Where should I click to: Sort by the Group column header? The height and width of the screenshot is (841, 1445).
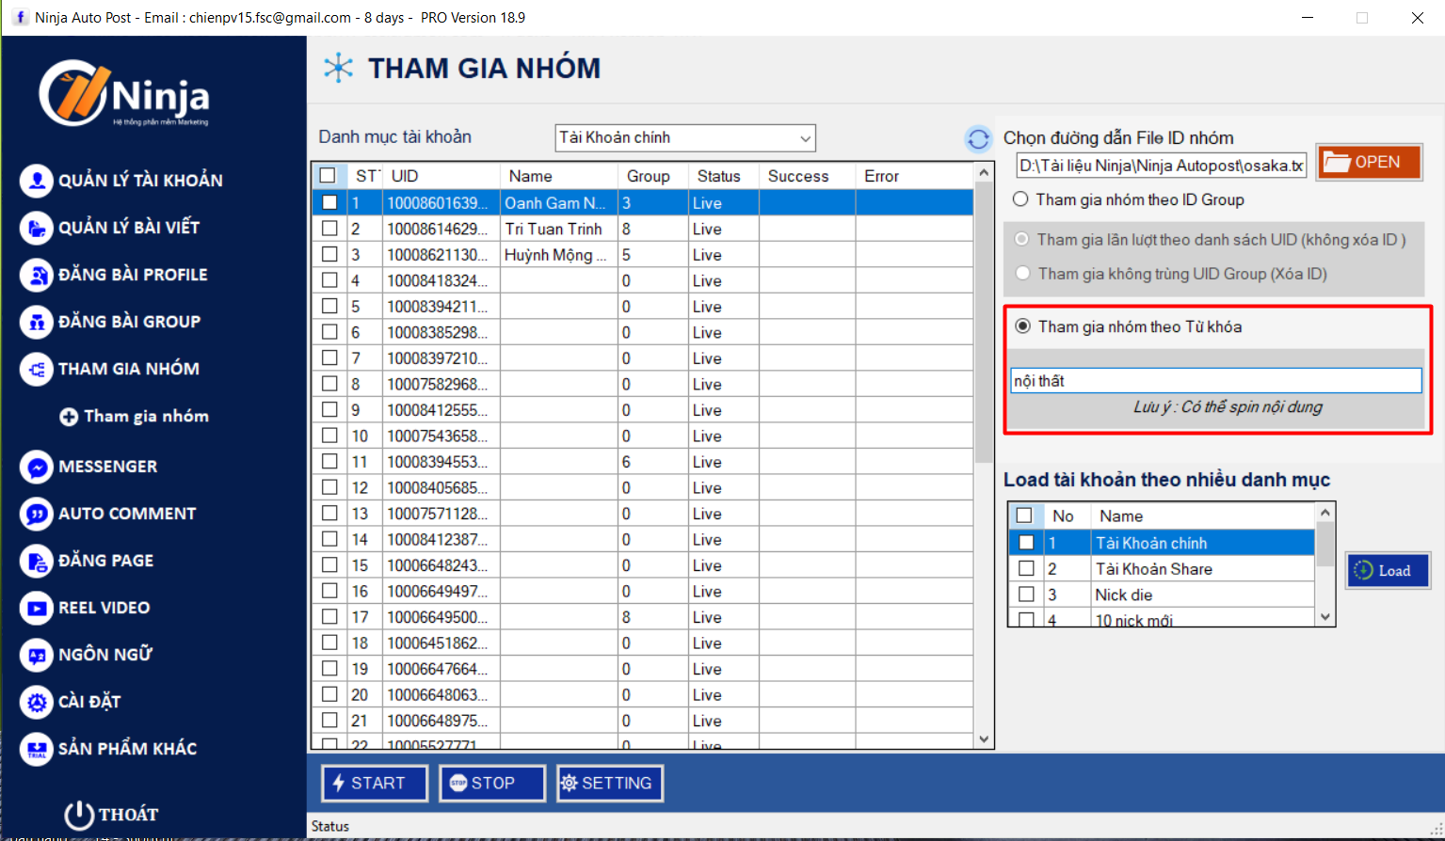point(654,176)
